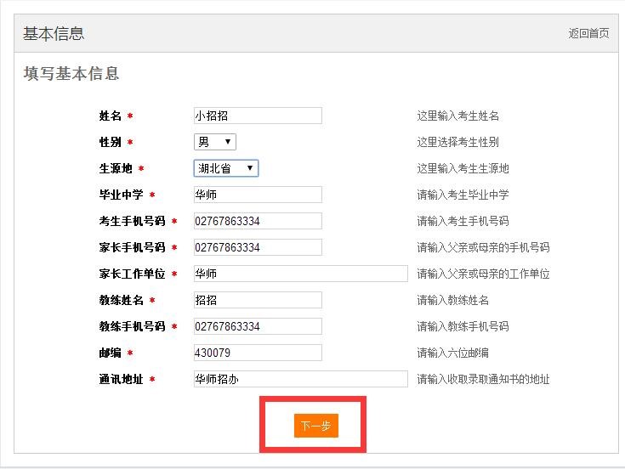The height and width of the screenshot is (469, 625).
Task: Select the 考生手机号码 input field
Action: pos(258,221)
